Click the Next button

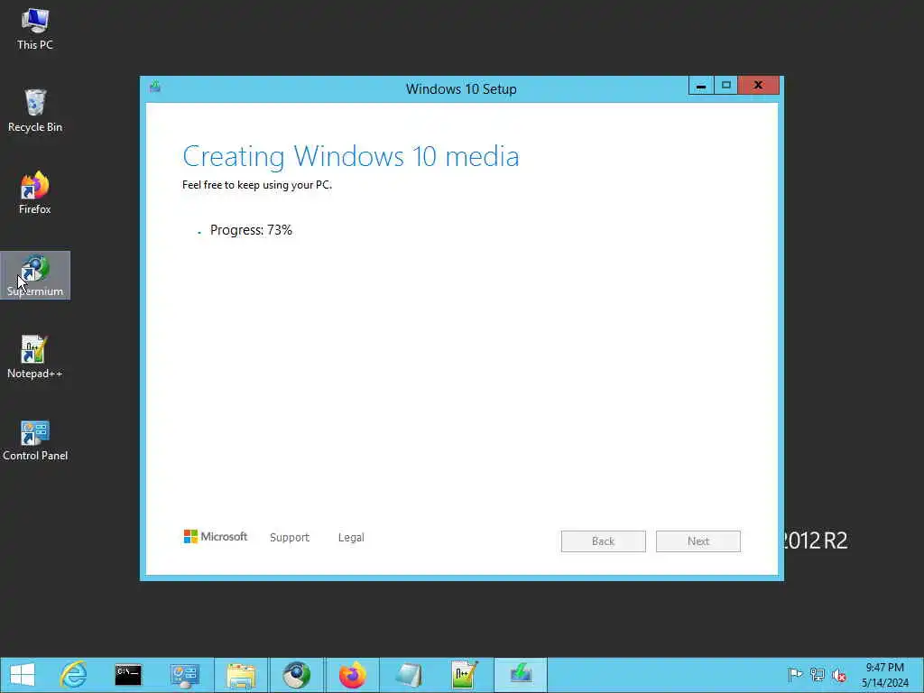click(x=698, y=541)
